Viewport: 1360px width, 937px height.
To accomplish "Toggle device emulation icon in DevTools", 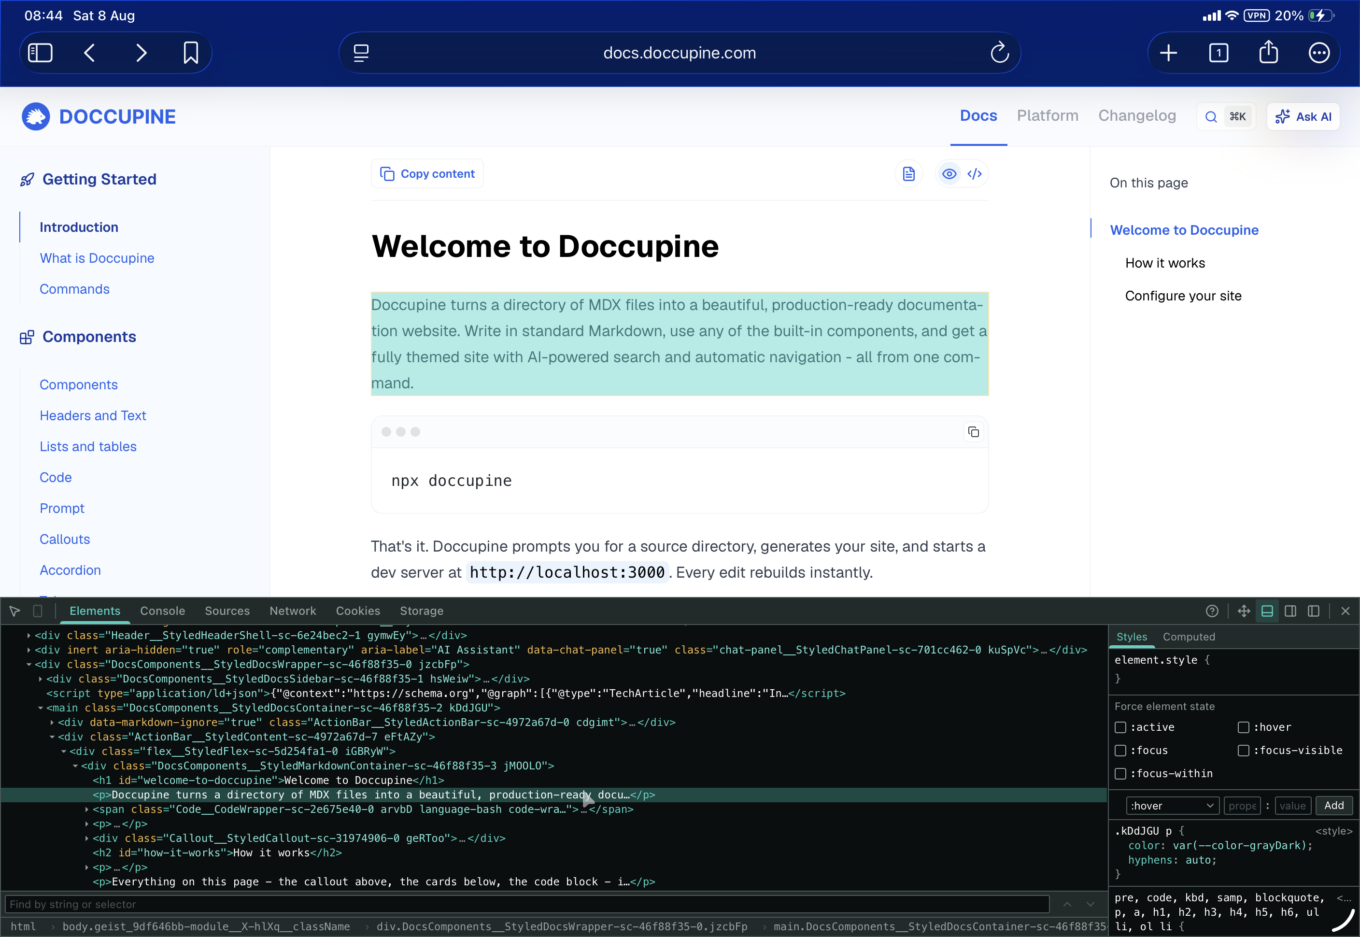I will coord(38,611).
